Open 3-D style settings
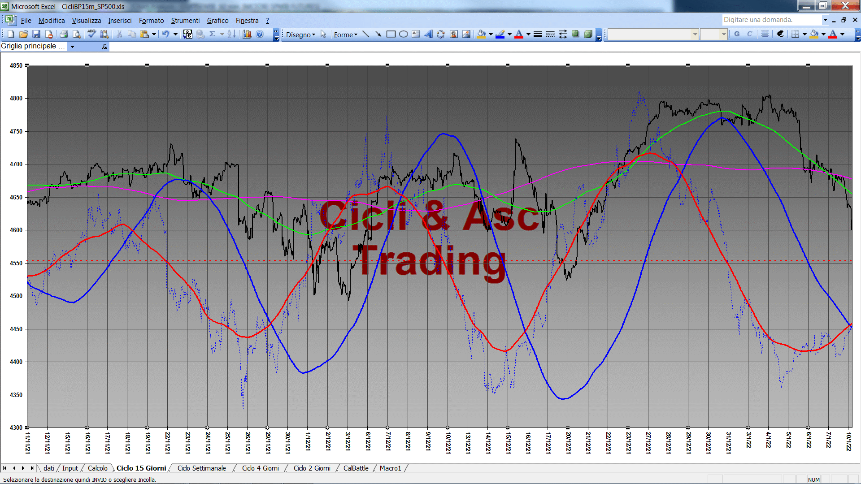 [x=588, y=34]
